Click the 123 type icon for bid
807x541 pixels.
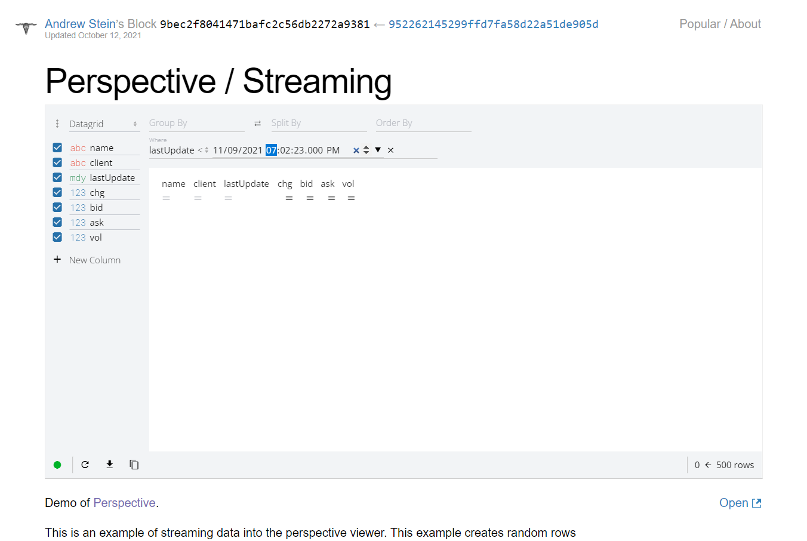(78, 208)
